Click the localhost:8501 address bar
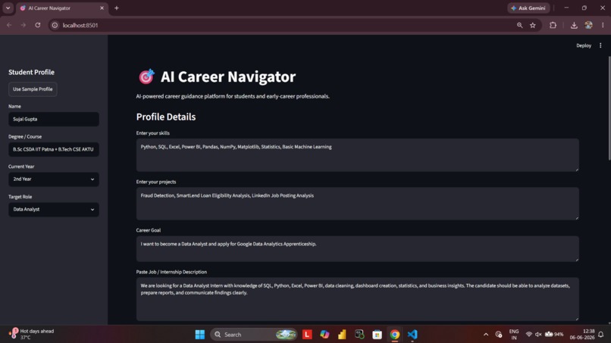 pos(284,25)
